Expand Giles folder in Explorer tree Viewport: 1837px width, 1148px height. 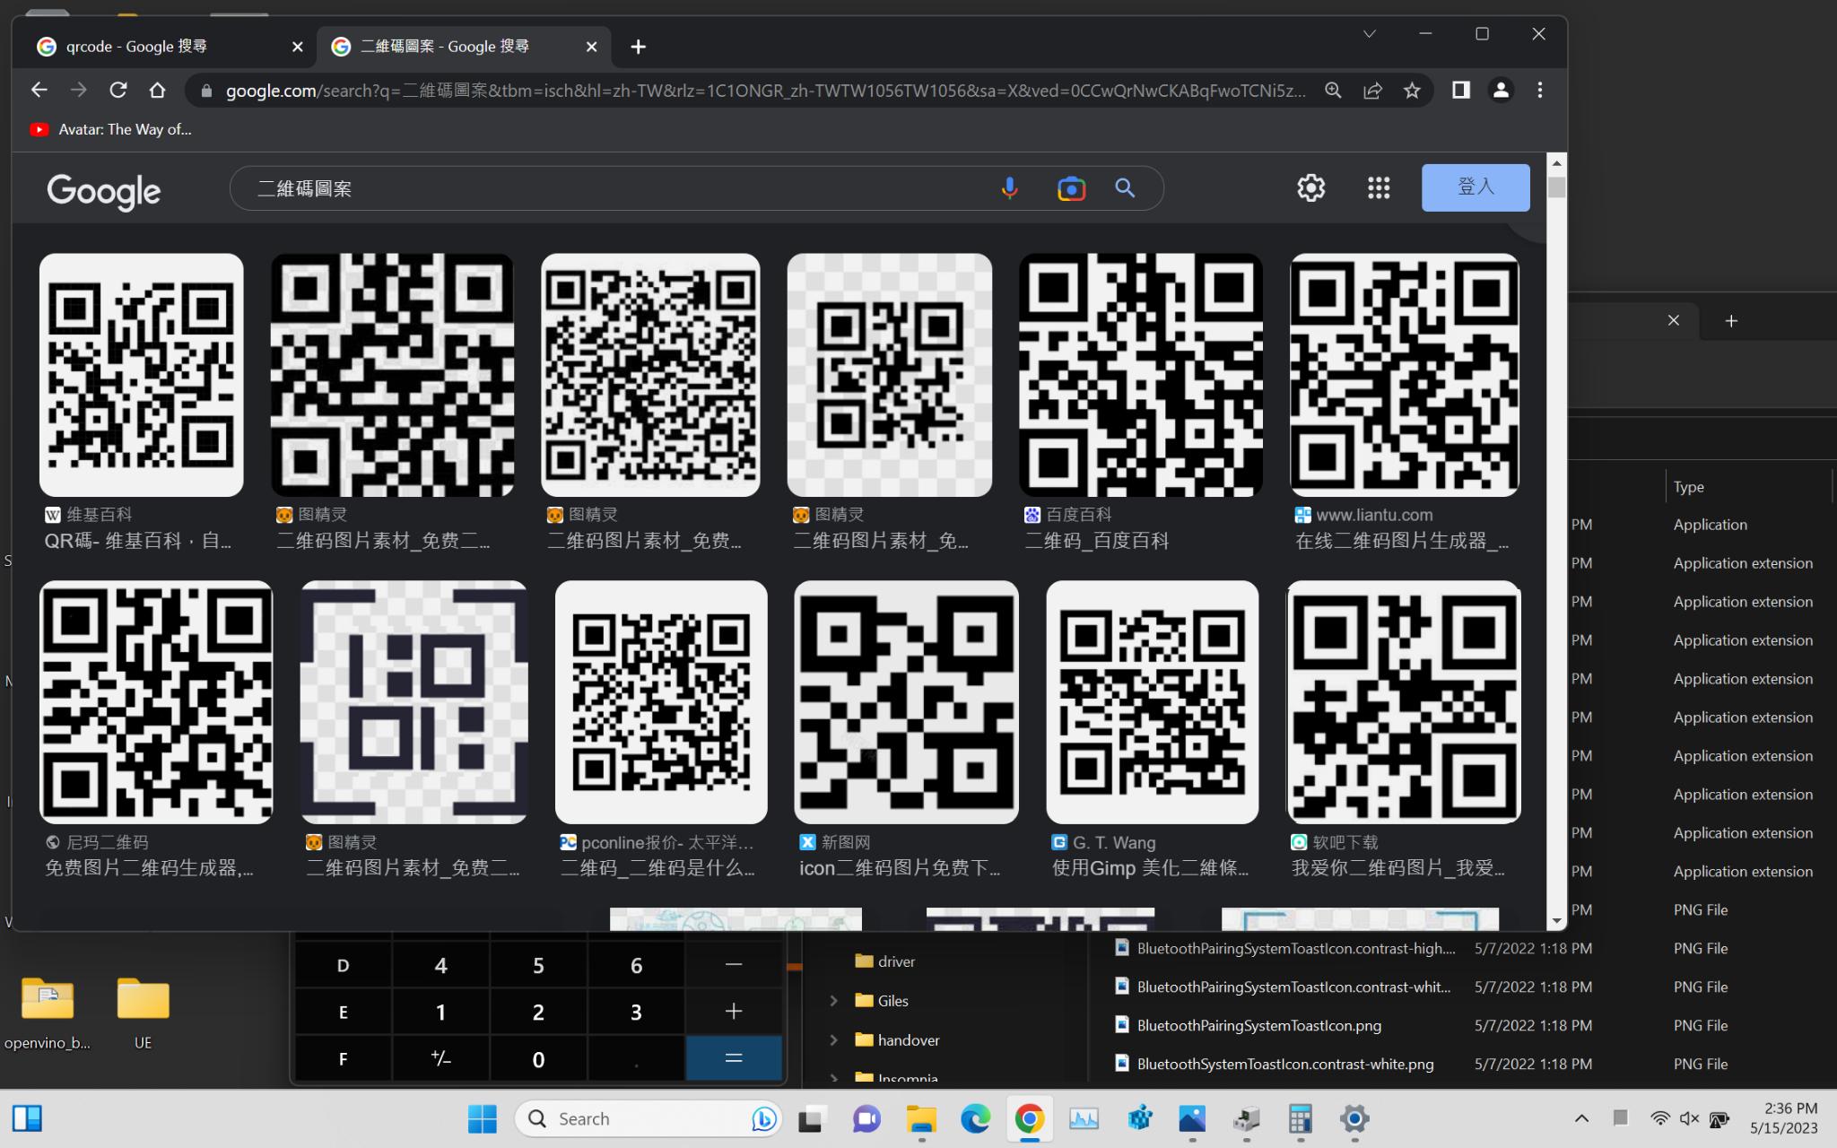[x=833, y=1001]
